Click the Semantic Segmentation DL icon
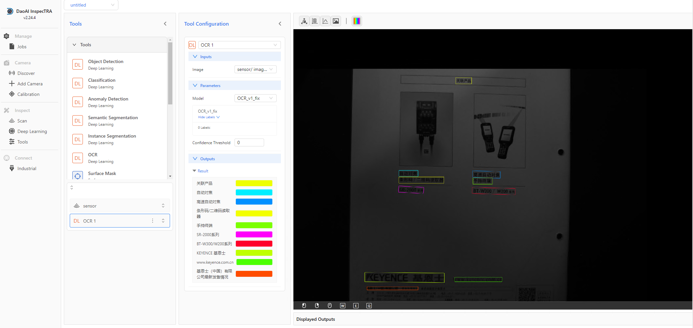Screen dimensions: 693x328 click(x=78, y=121)
